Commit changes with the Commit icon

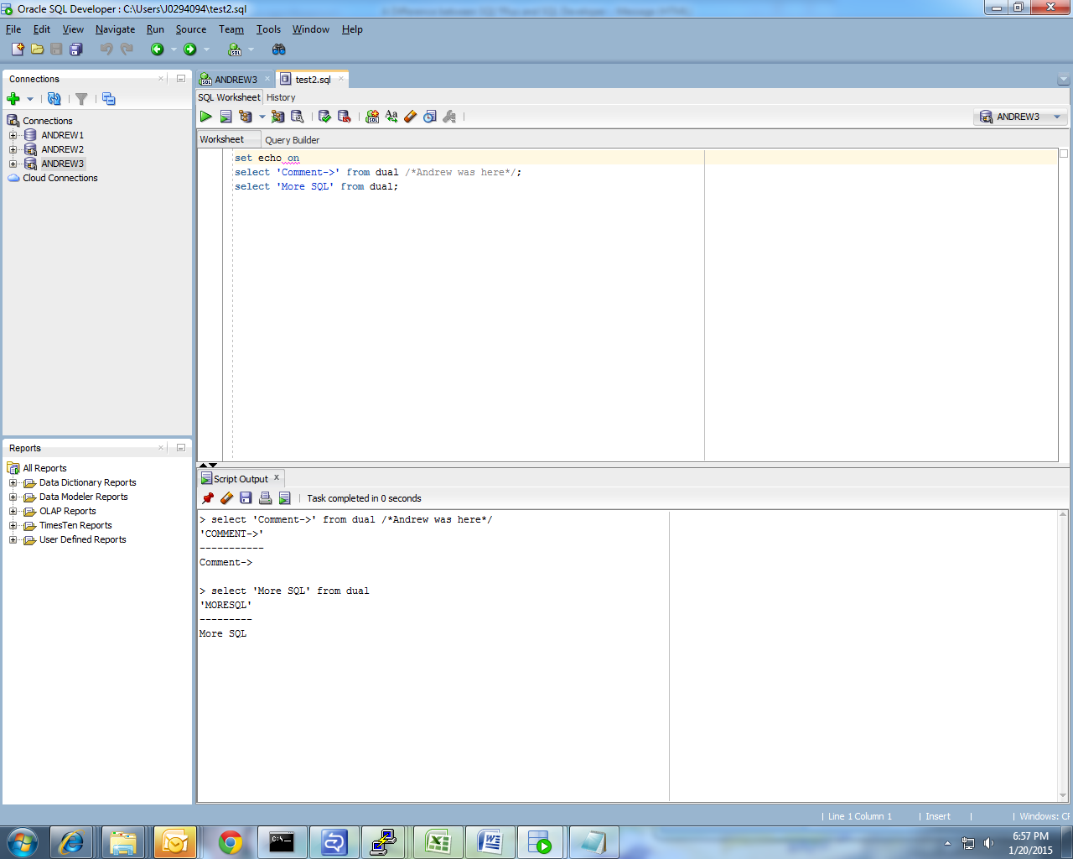coord(324,117)
